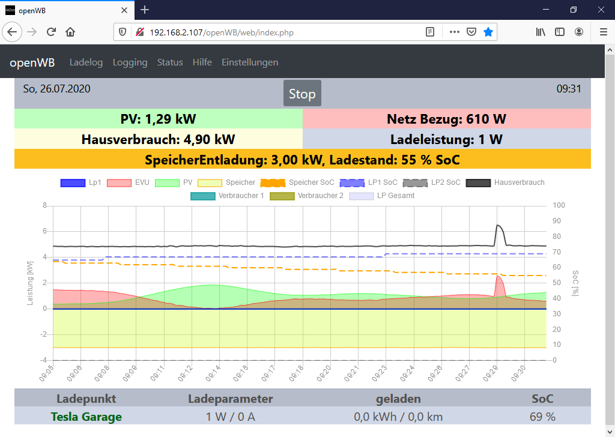
Task: Expand page actions three-dot menu
Action: pos(454,32)
